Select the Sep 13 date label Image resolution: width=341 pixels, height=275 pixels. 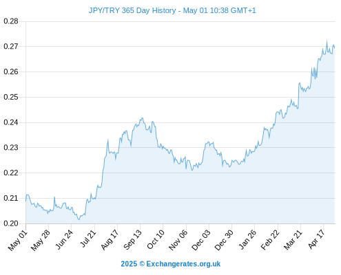[x=133, y=240]
